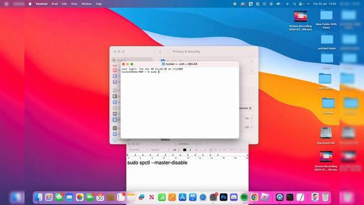This screenshot has width=364, height=205.
Task: Open the Edit menu
Action: [64, 4]
